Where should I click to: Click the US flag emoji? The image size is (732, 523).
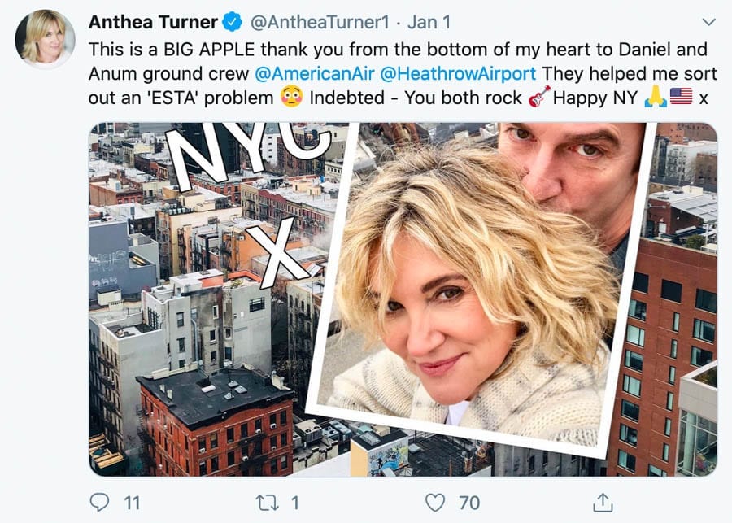pos(681,98)
